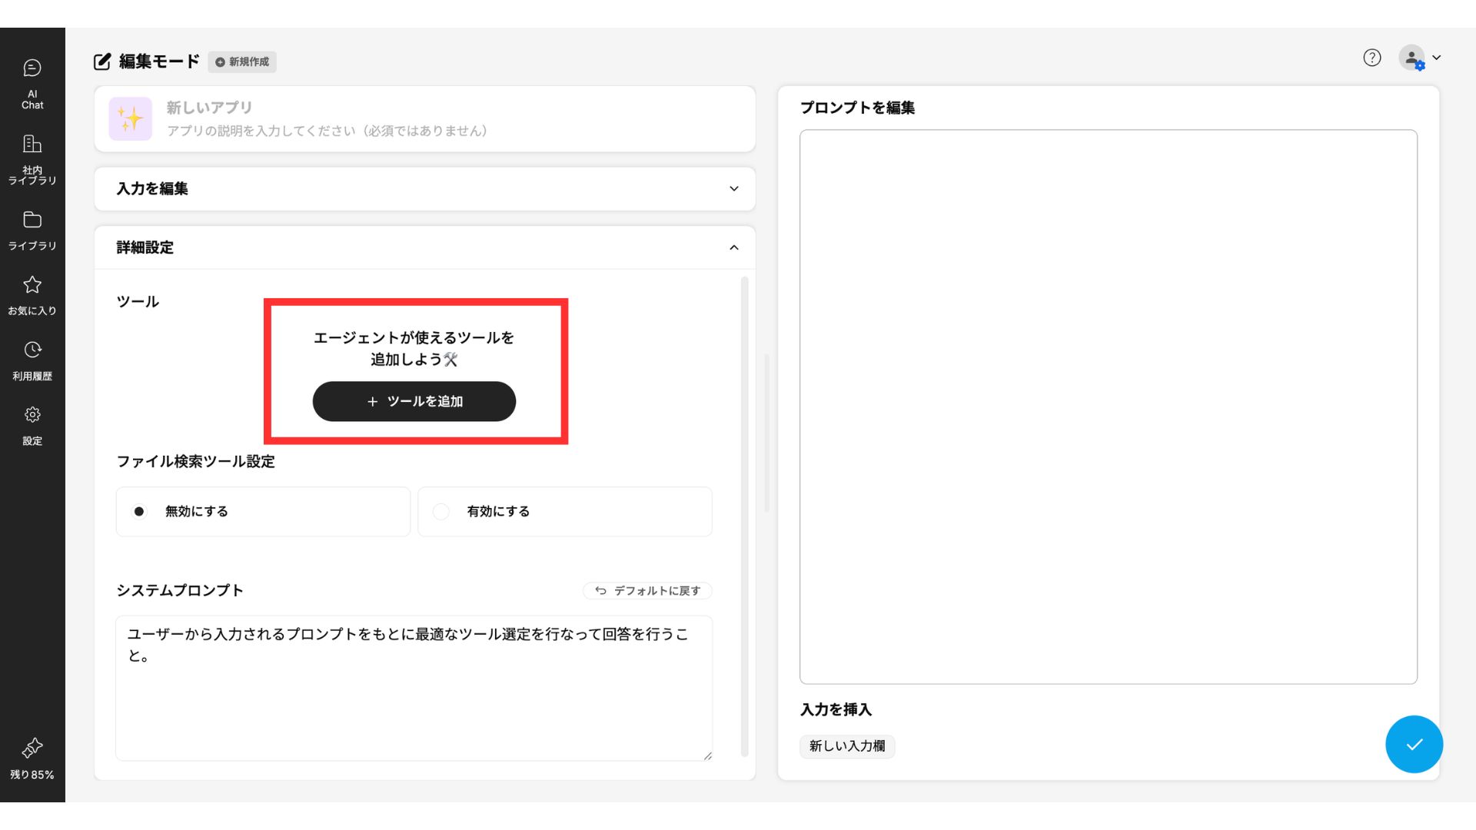
Task: Click 新規作成 badge next to 編集モード
Action: pyautogui.click(x=242, y=62)
